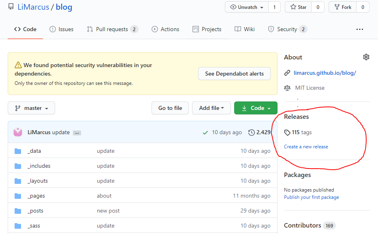Star the repository
378x234 pixels.
[298, 7]
